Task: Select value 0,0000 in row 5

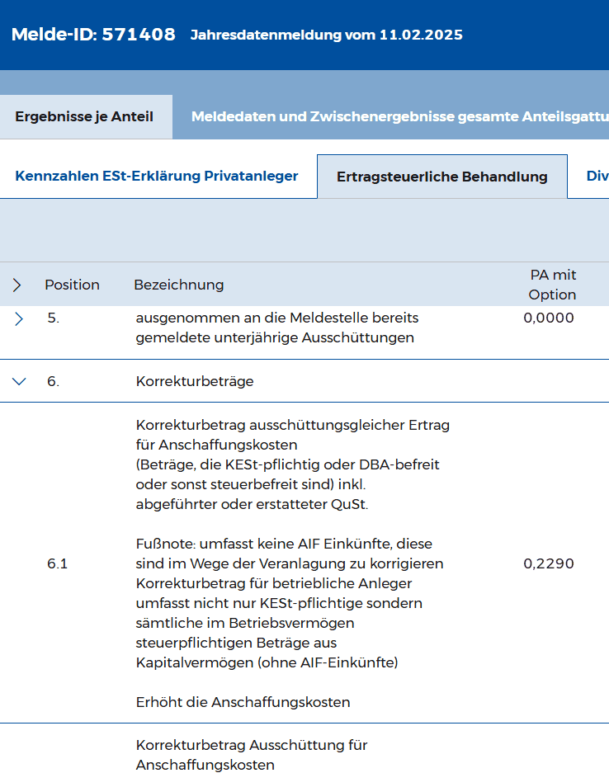Action: tap(548, 318)
